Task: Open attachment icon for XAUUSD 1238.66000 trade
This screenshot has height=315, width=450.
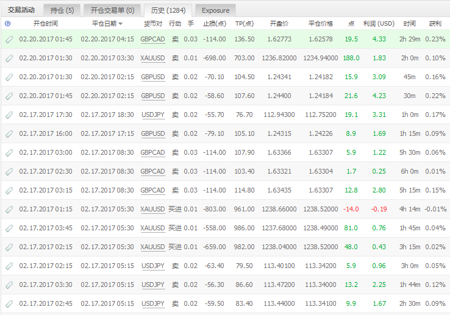Action: [x=9, y=210]
